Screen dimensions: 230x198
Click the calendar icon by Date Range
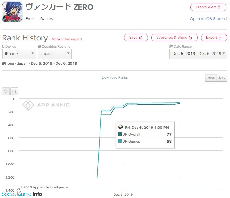[x=171, y=46]
